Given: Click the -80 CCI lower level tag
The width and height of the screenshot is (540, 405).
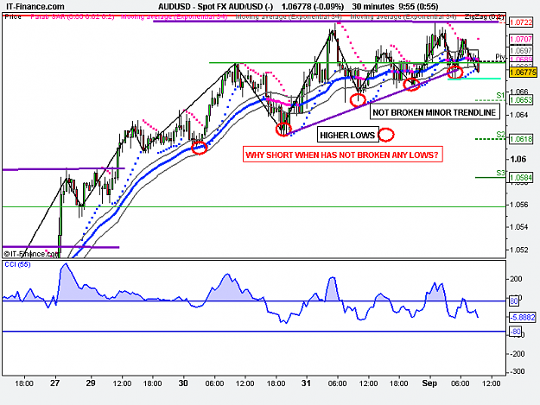Looking at the screenshot, I should point(515,332).
